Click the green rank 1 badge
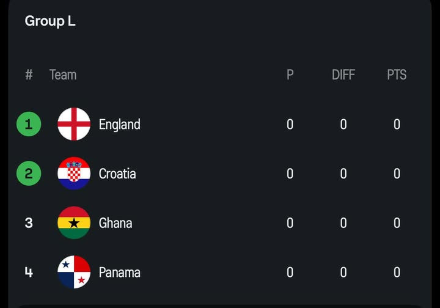Image resolution: width=440 pixels, height=308 pixels. coord(29,125)
